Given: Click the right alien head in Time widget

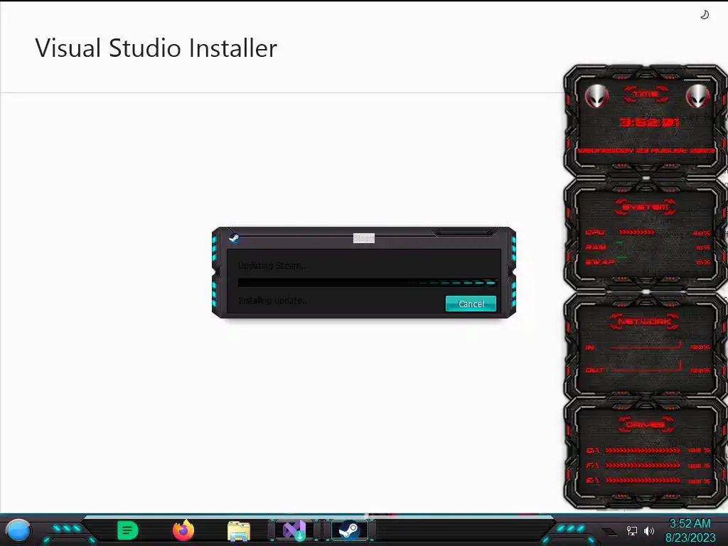Looking at the screenshot, I should 698,97.
